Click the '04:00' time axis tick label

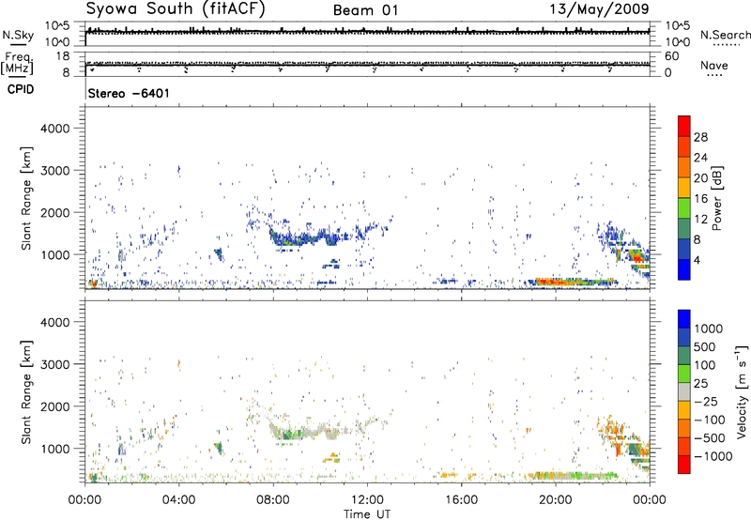(179, 500)
